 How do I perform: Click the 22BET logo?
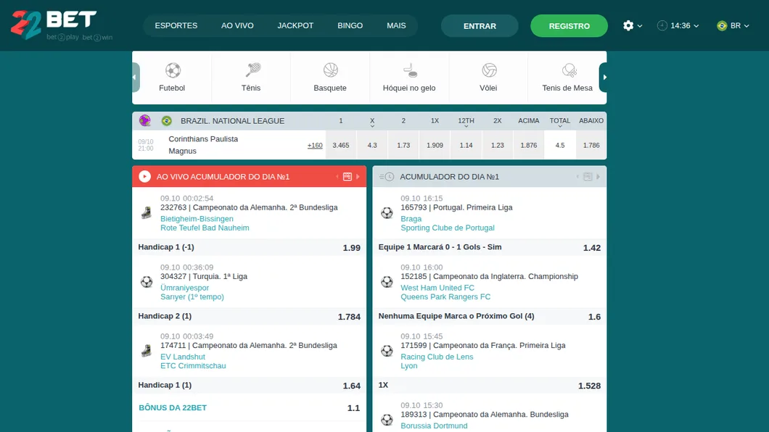(54, 25)
